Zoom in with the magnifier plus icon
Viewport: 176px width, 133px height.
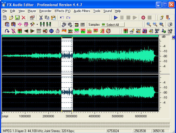point(149,24)
